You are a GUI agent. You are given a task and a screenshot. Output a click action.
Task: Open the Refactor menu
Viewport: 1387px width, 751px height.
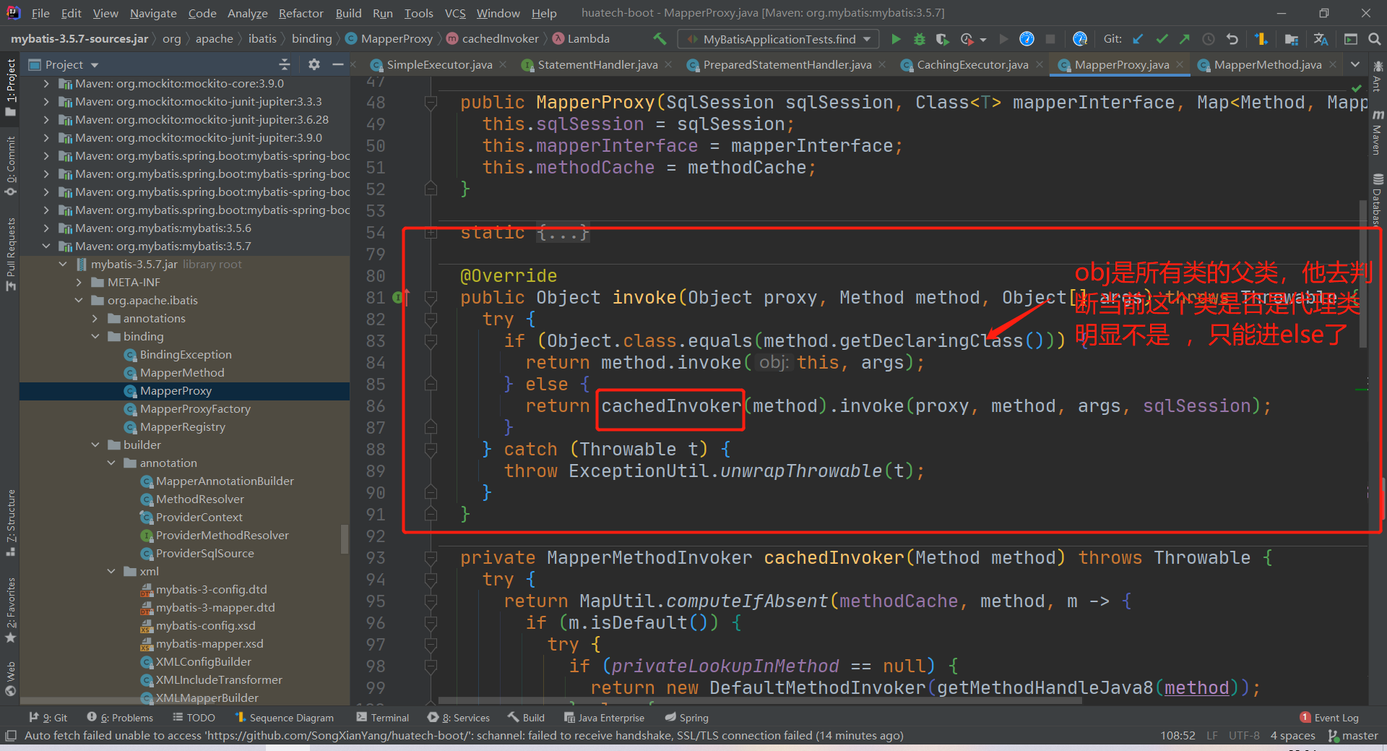301,13
